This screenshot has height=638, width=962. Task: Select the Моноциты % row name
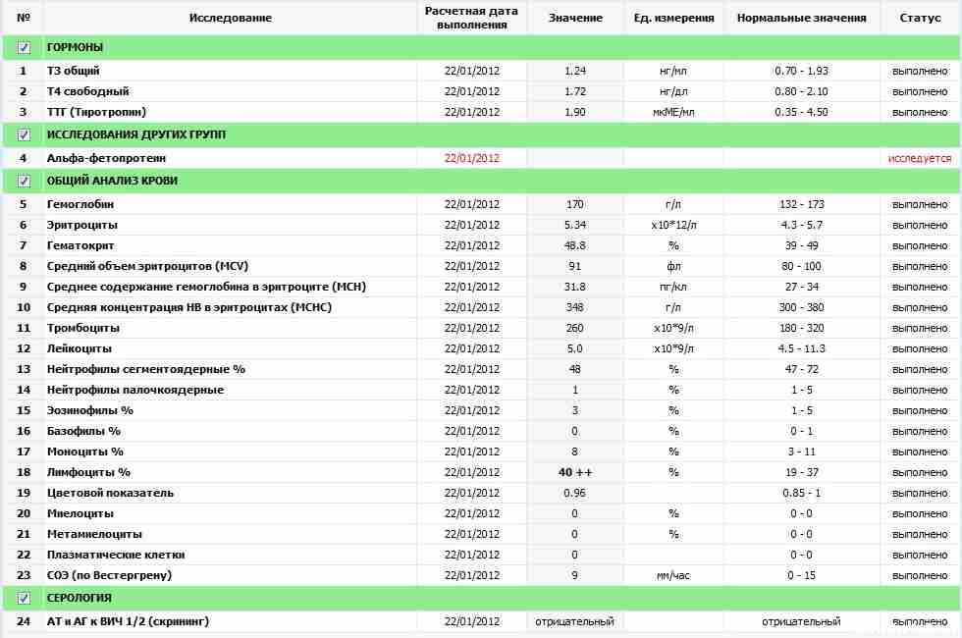[x=85, y=452]
